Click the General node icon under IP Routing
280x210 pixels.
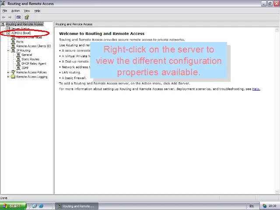(18, 55)
